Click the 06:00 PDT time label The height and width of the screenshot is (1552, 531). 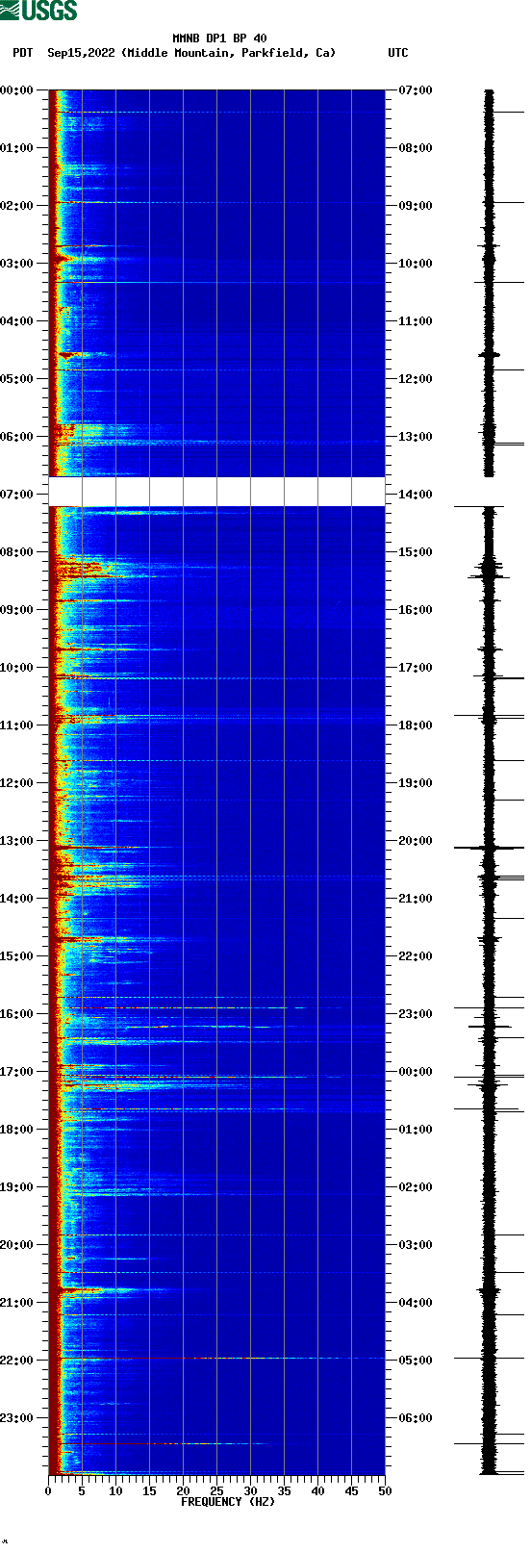pos(17,437)
